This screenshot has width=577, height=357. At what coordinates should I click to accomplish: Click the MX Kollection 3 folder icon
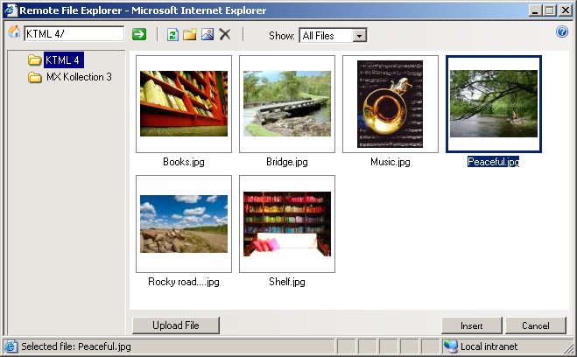tap(35, 77)
